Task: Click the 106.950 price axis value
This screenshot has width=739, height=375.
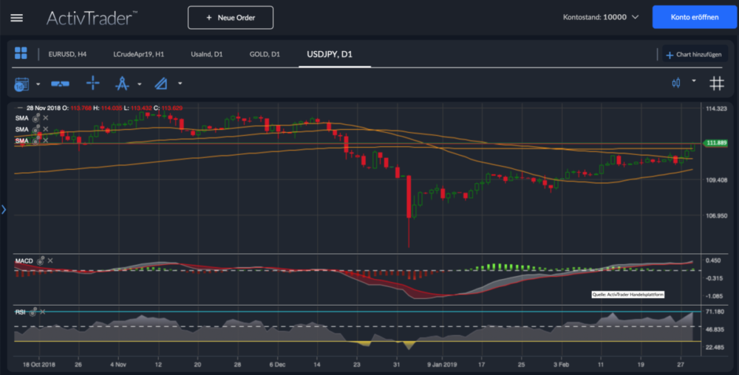Action: tap(716, 216)
